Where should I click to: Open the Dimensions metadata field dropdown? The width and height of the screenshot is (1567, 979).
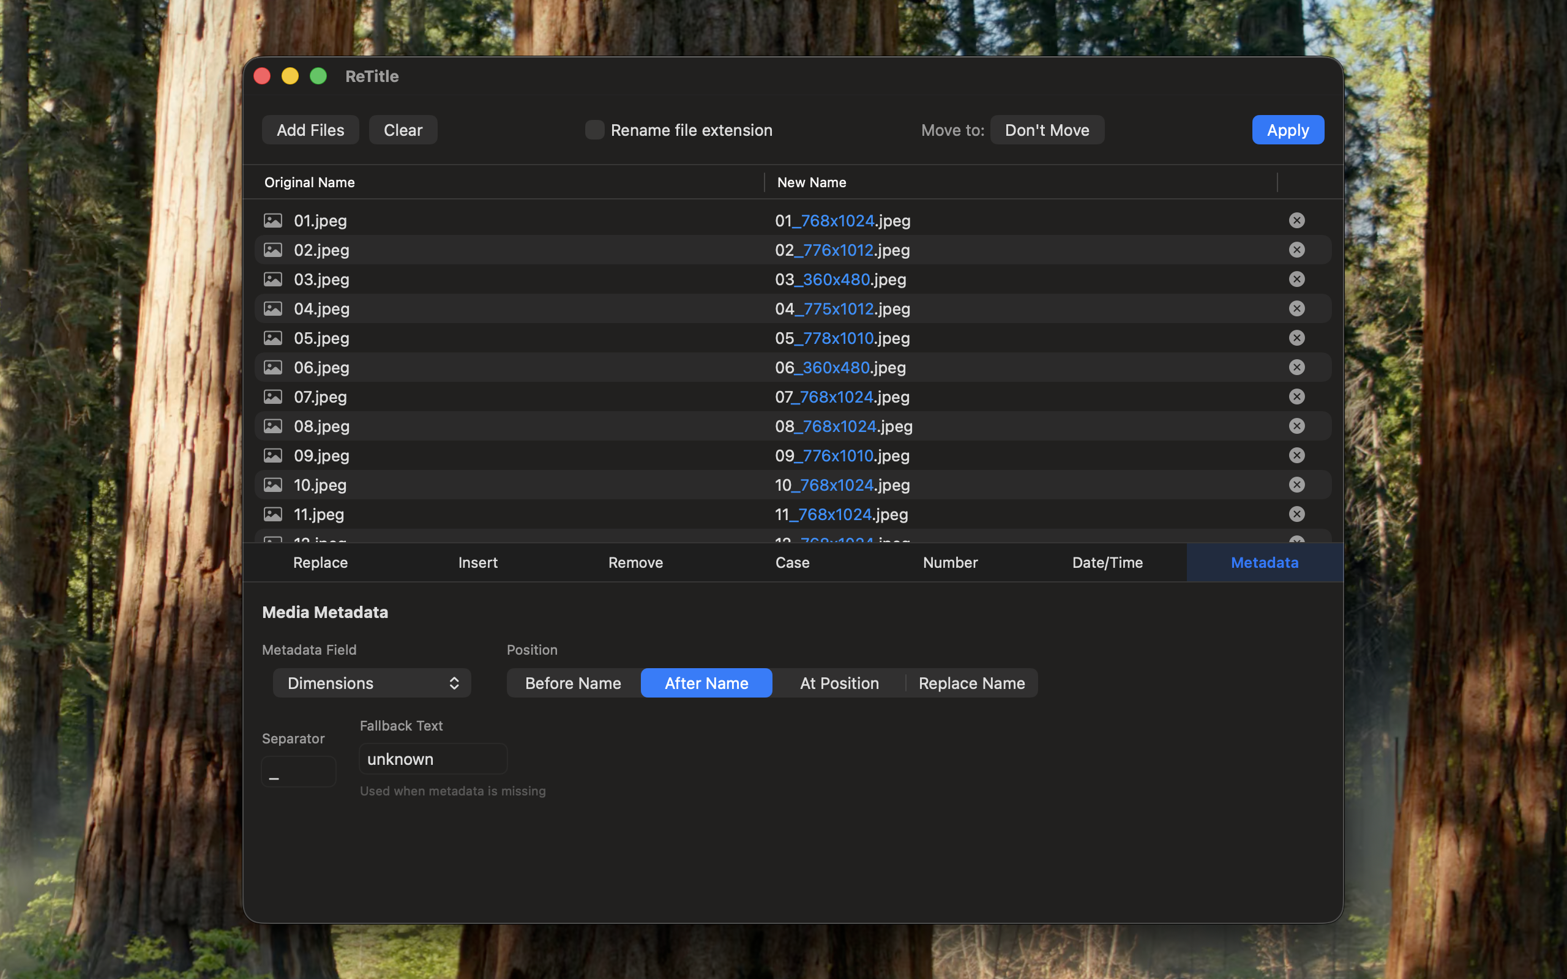371,682
